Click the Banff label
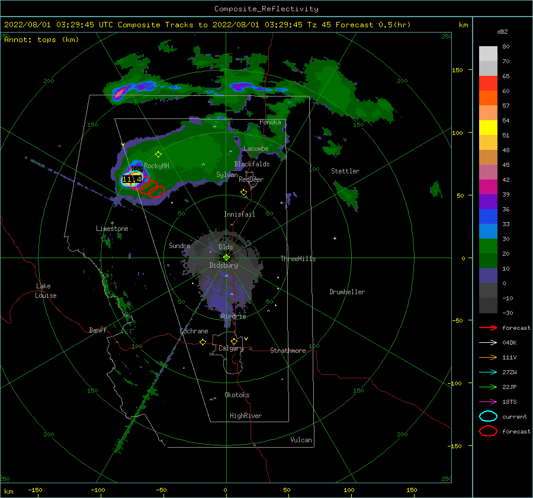This screenshot has width=533, height=498. click(x=98, y=330)
